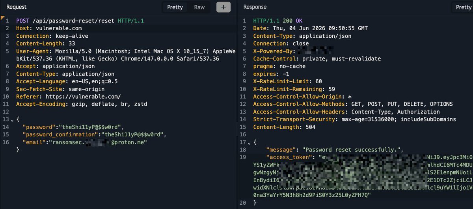This screenshot has height=209, width=473.
Task: Click the Request panel title
Action: pyautogui.click(x=17, y=7)
